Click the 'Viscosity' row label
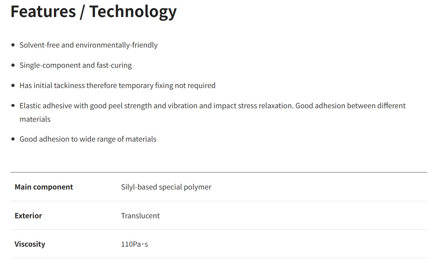 click(30, 244)
